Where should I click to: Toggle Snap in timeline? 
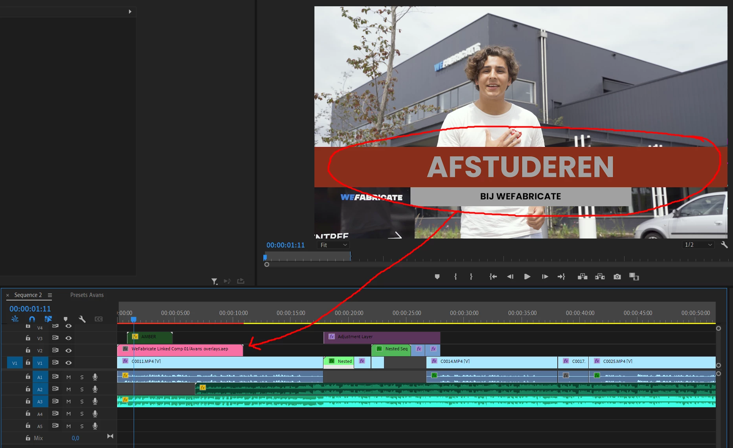(x=32, y=319)
